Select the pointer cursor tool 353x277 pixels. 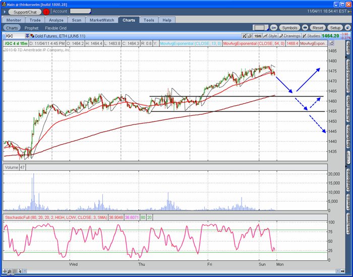20,271
